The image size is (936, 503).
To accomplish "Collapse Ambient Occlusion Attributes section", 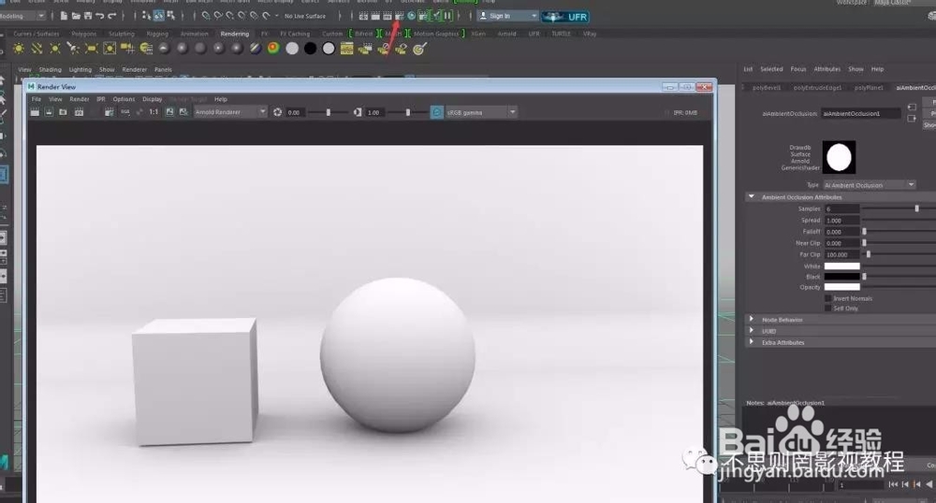I will click(752, 196).
